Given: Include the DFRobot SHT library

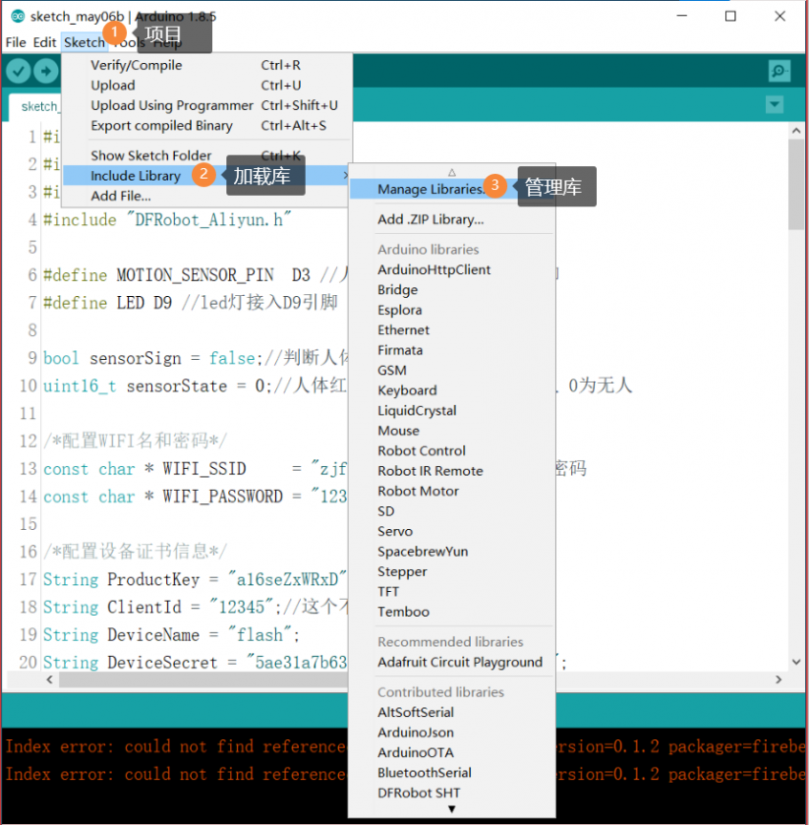Looking at the screenshot, I should point(452,793).
